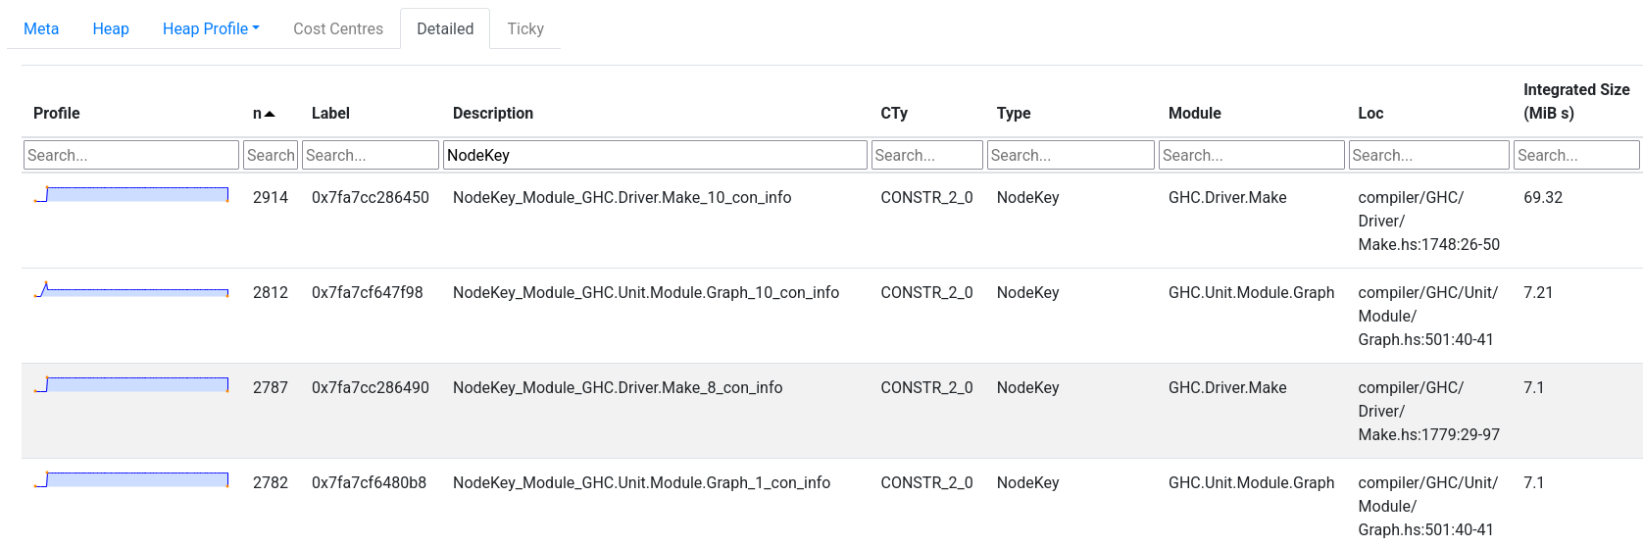
Task: Switch to the Meta tab
Action: point(41,28)
